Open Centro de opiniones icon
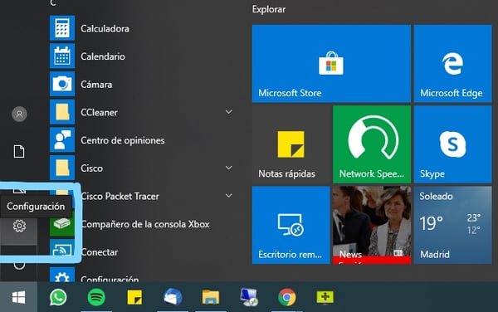 62,140
